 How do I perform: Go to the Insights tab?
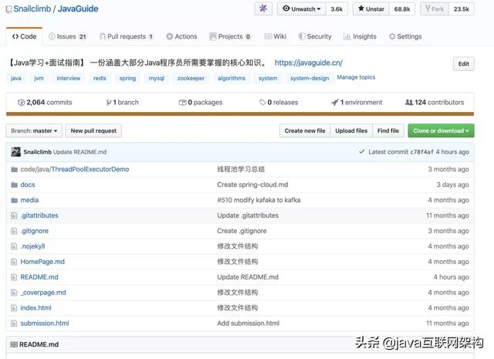click(360, 36)
